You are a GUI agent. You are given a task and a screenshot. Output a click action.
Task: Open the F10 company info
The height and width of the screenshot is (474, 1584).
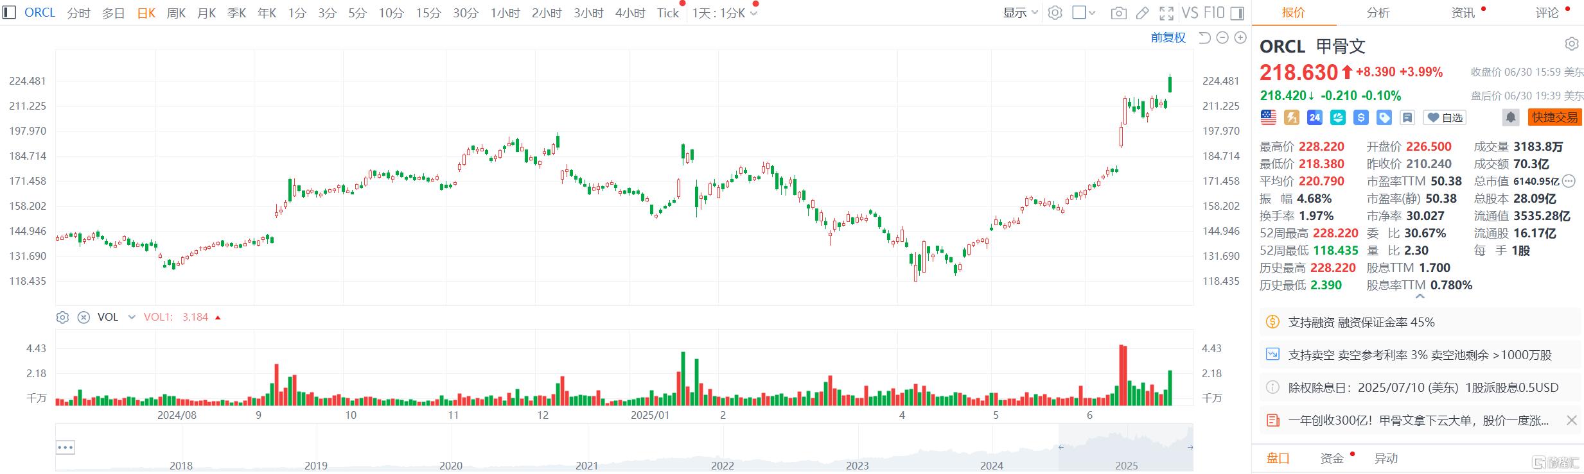pos(1213,13)
